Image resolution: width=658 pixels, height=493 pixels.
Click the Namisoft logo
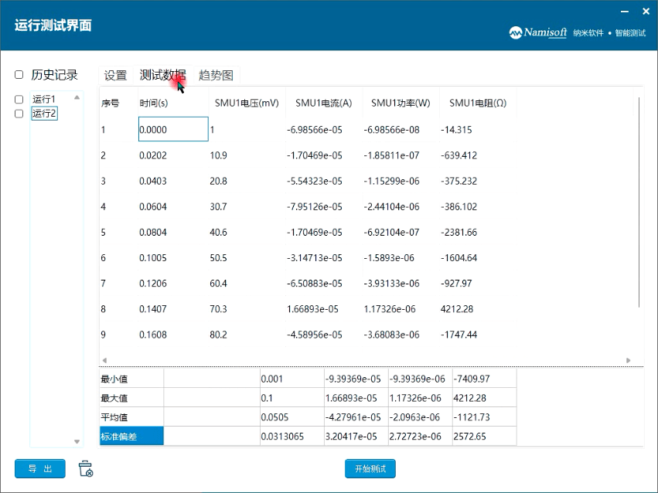point(537,32)
